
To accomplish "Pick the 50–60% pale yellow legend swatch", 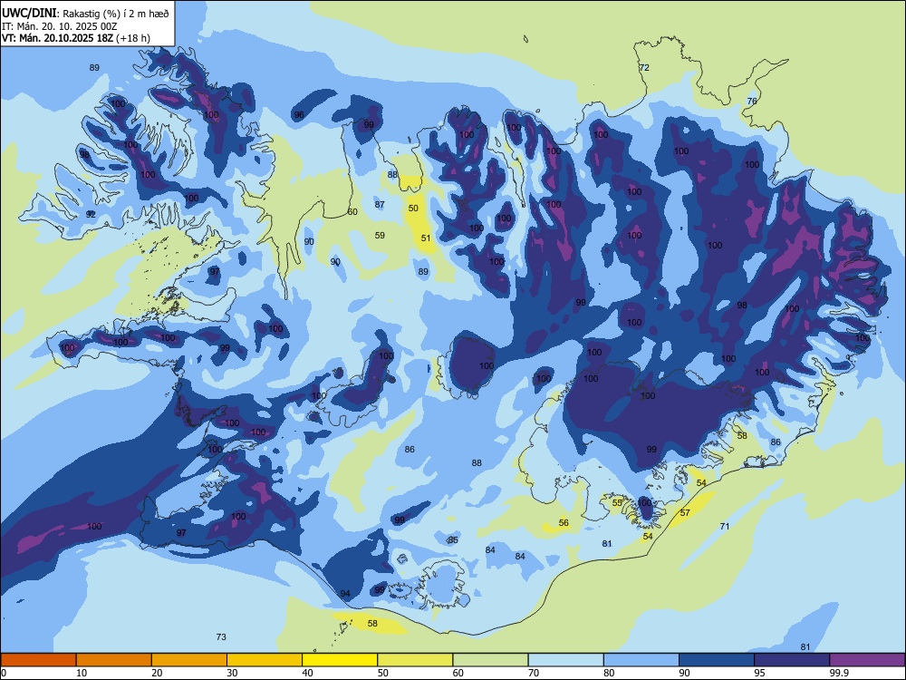I will pyautogui.click(x=415, y=660).
